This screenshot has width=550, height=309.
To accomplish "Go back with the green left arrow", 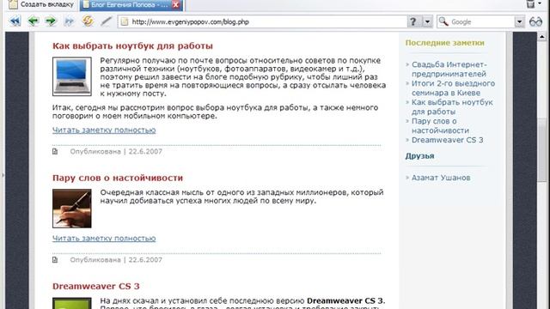I will [34, 21].
